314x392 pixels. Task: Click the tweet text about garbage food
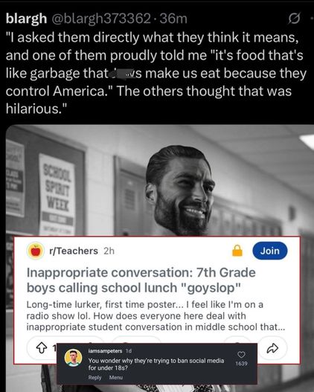[x=156, y=73]
